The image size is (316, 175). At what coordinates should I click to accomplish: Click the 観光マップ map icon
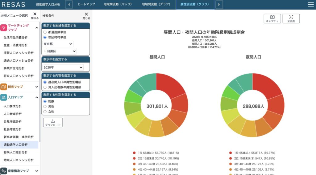[x=4, y=87]
